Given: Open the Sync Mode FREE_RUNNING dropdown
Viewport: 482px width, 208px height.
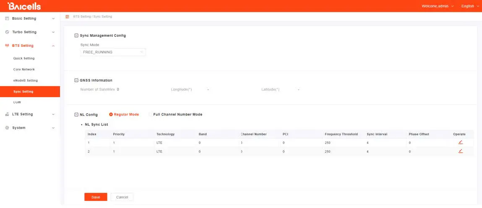Looking at the screenshot, I should pos(113,52).
